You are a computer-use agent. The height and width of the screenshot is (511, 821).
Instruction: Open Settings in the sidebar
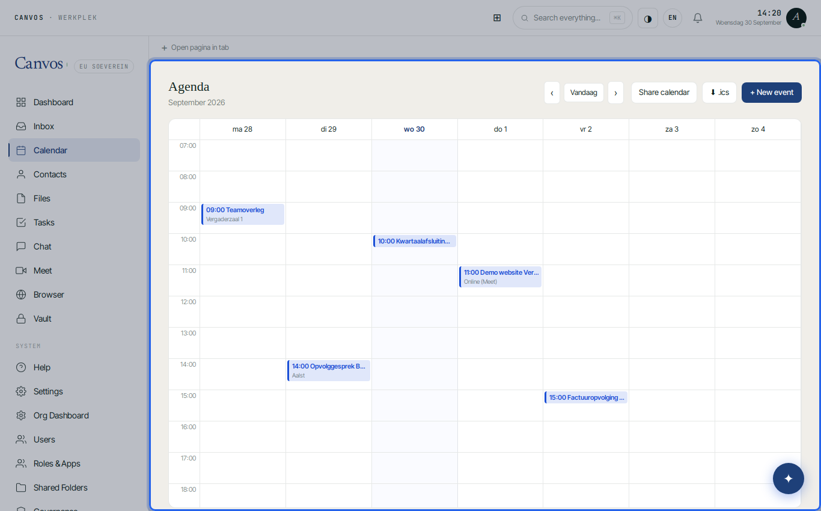tap(74, 391)
